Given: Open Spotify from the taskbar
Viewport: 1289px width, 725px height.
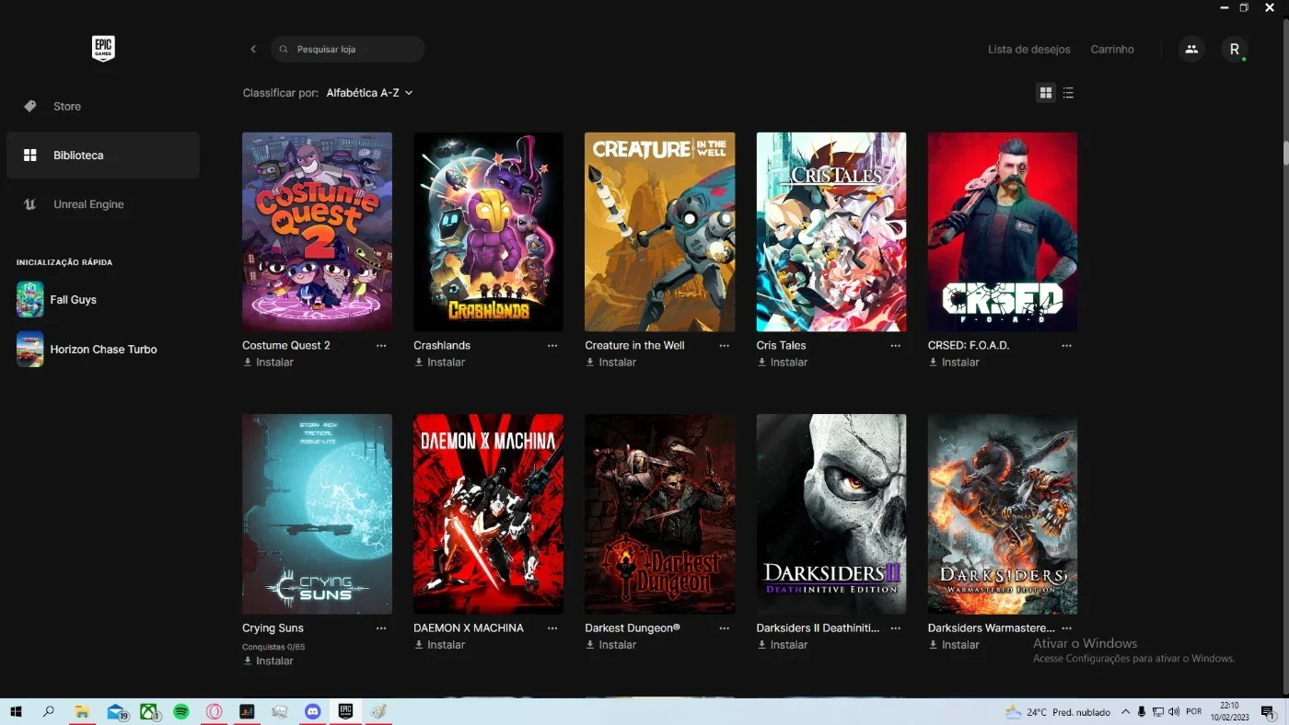Looking at the screenshot, I should coord(181,711).
